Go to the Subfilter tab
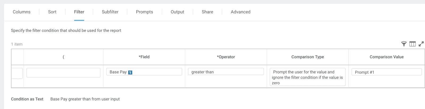This screenshot has width=425, height=109. (110, 12)
